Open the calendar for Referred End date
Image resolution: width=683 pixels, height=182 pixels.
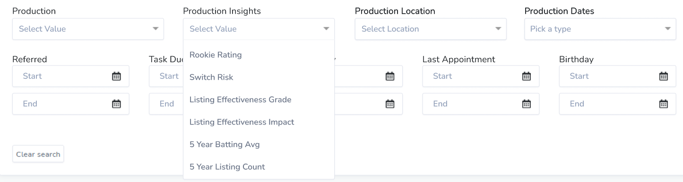tap(116, 104)
